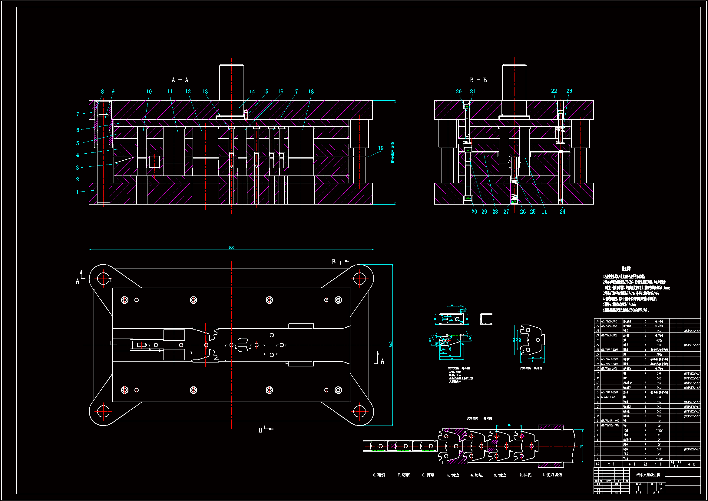Click the technical requirements heading text
The height and width of the screenshot is (501, 708).
(x=626, y=269)
